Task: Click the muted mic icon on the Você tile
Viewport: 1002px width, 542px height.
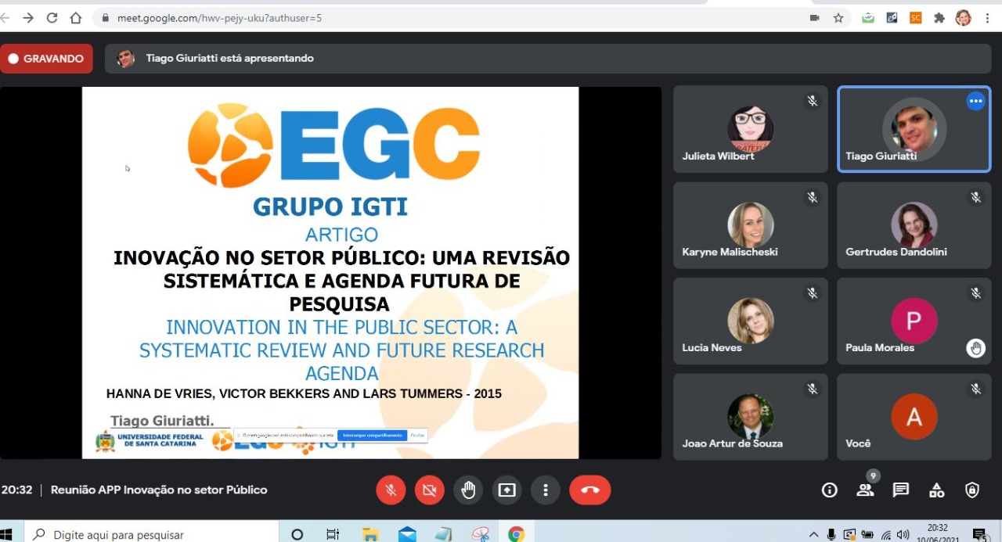Action: [x=975, y=389]
